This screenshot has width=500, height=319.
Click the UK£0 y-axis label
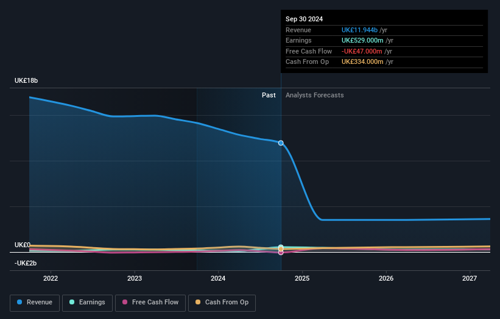click(23, 245)
